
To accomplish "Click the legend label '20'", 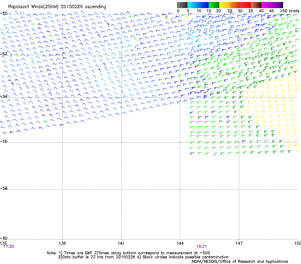I will 219,11.
